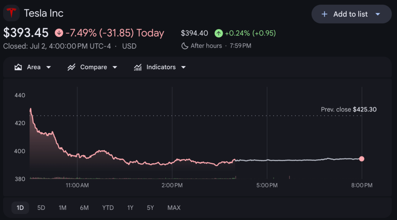Click the Area chart type icon
Screen dimensions: 397x220
tap(18, 67)
